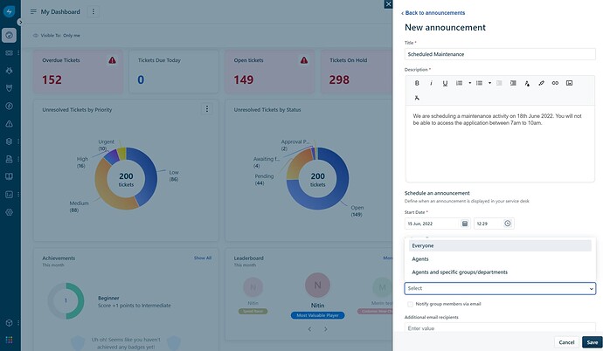
Task: Open the Tickets Due Today card
Action: pos(174,72)
